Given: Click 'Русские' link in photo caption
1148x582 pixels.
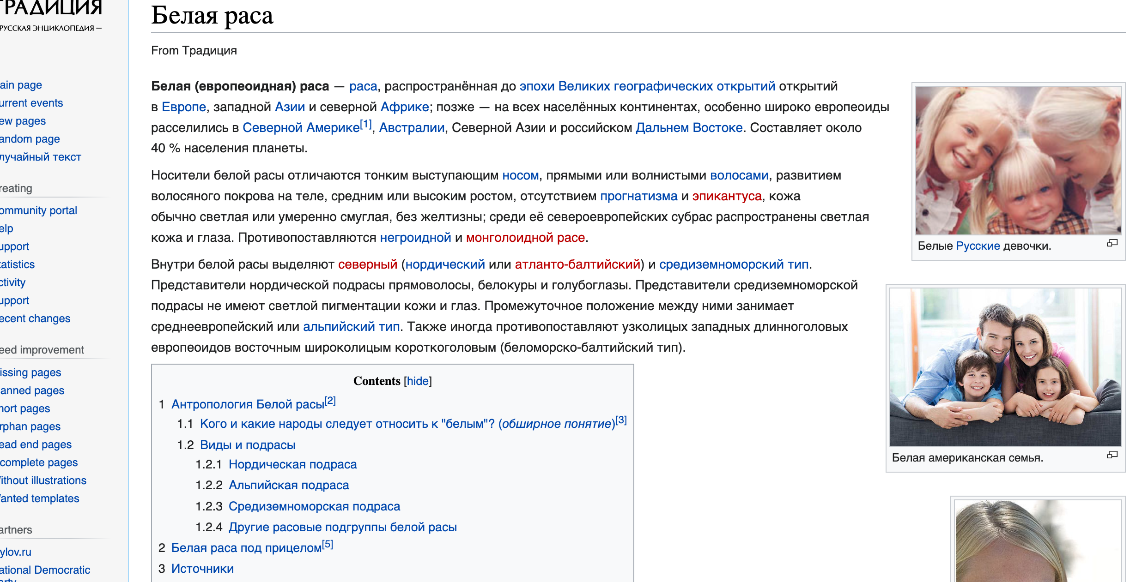Looking at the screenshot, I should tap(978, 246).
